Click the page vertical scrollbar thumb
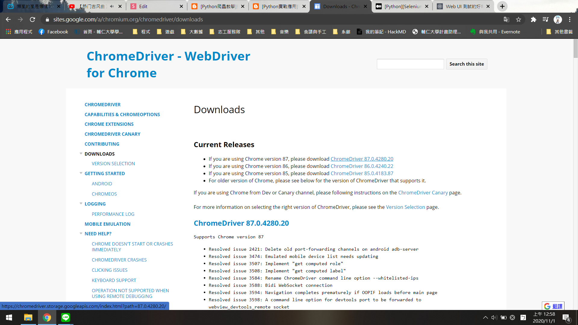 (575, 48)
